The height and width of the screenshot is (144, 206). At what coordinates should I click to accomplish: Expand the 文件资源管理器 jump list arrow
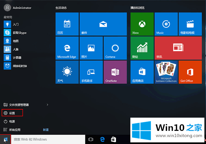47,105
